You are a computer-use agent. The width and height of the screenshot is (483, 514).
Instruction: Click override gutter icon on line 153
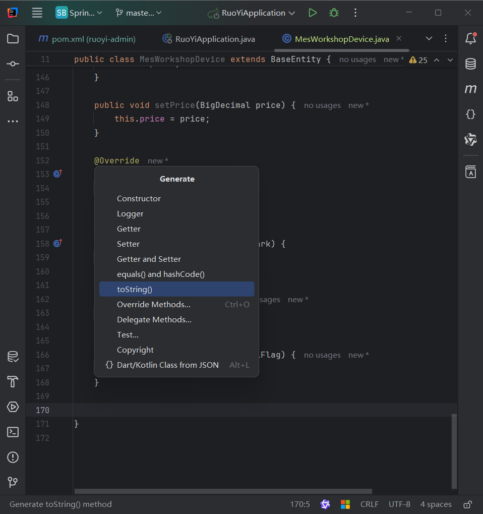[x=57, y=174]
